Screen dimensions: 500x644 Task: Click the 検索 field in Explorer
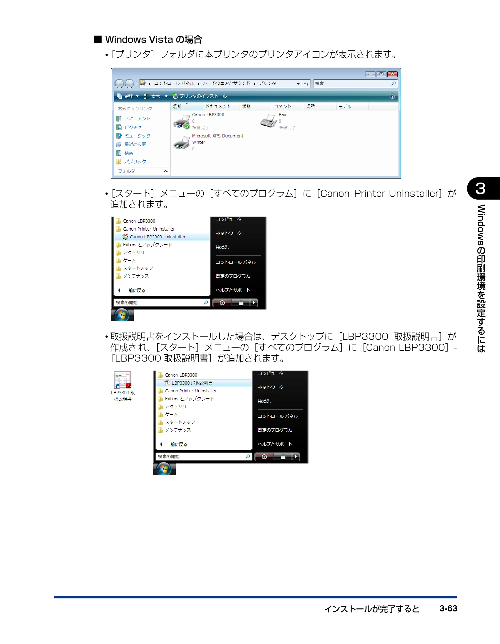[x=355, y=84]
